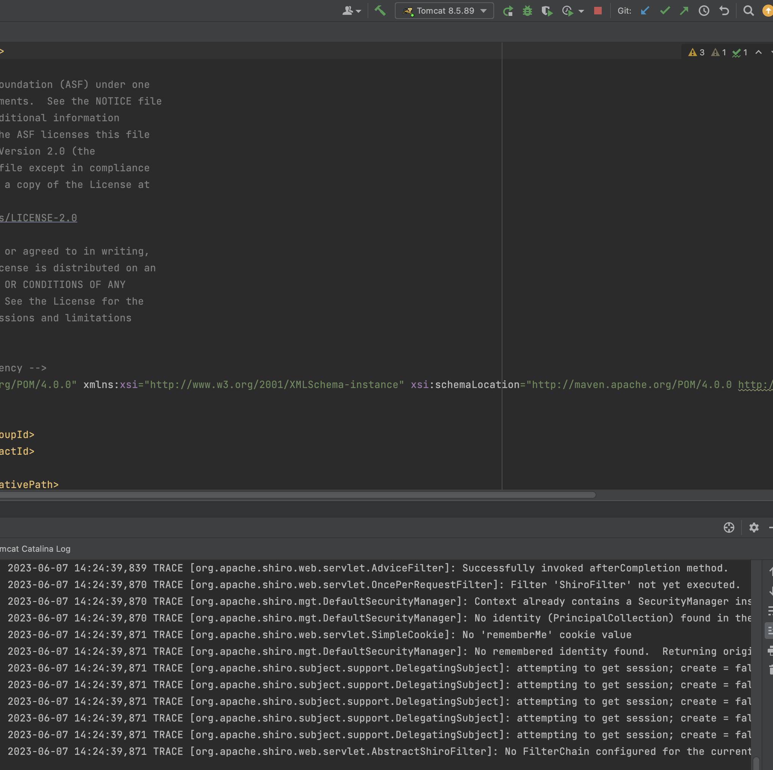Rerun Tomcat with the green rerun icon
The image size is (773, 770).
[x=508, y=11]
